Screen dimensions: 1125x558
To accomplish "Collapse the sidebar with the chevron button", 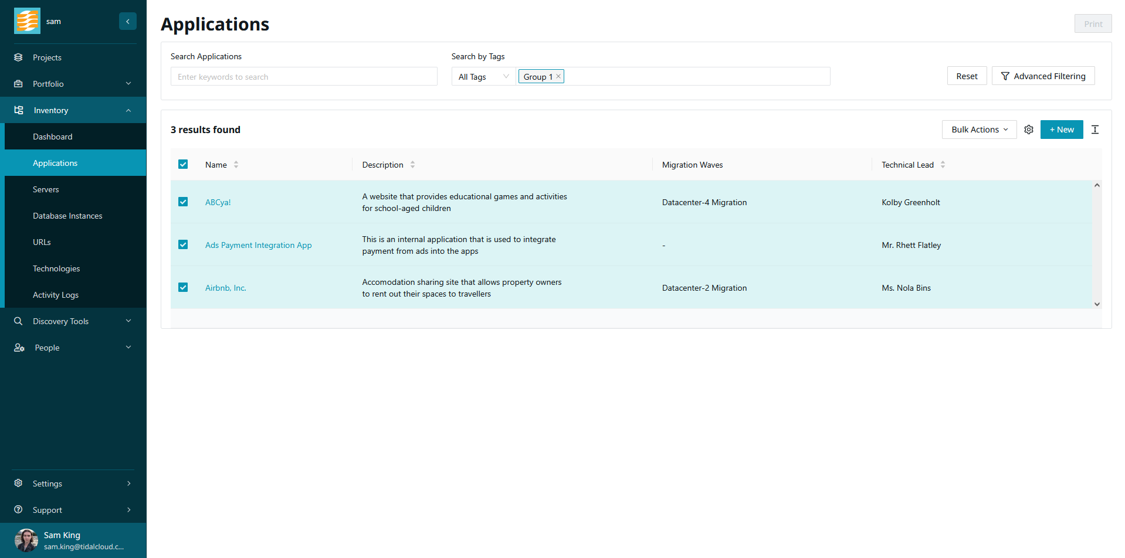I will tap(127, 21).
